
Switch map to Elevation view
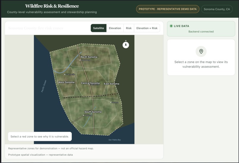(x=115, y=28)
